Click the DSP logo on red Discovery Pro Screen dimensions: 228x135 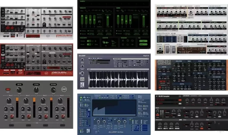46,73
